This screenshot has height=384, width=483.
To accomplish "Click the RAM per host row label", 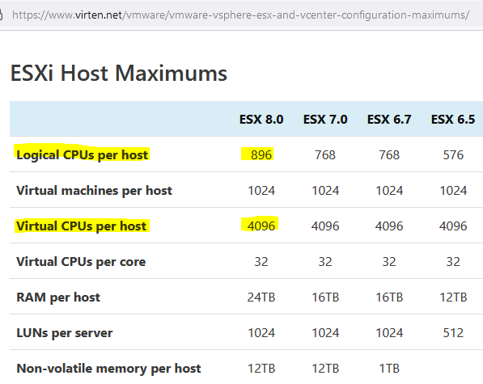I will 58,297.
